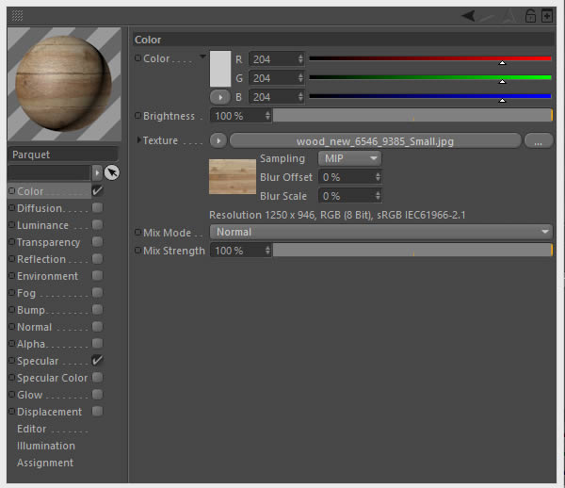This screenshot has height=488, width=565.
Task: Click the B value stepper arrows
Action: (x=300, y=97)
